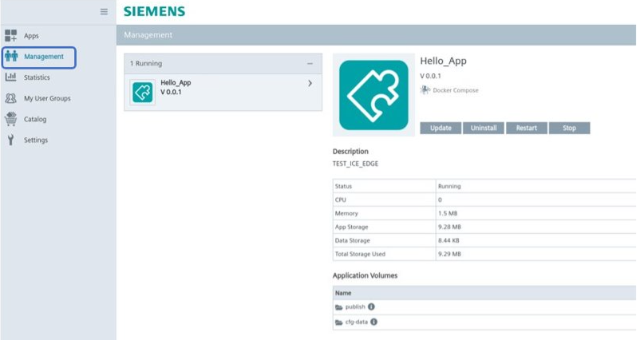Collapse the 1 Running section
This screenshot has height=340, width=640.
coord(310,63)
